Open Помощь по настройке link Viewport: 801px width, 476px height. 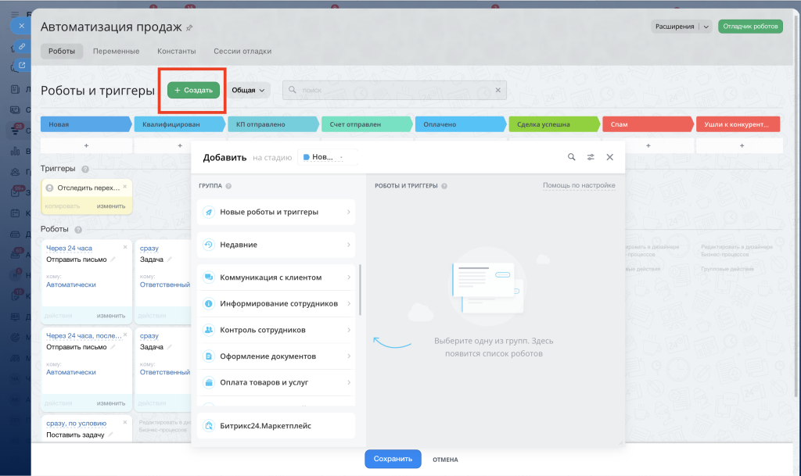[x=579, y=185]
